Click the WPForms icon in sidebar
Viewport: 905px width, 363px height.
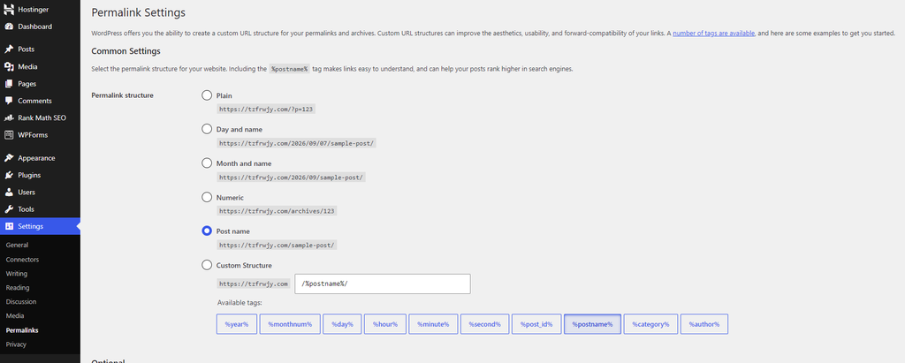pos(9,135)
